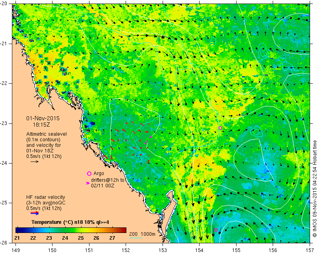Click the latitude axis label -23
318x254 pixels.
(x=4, y=123)
